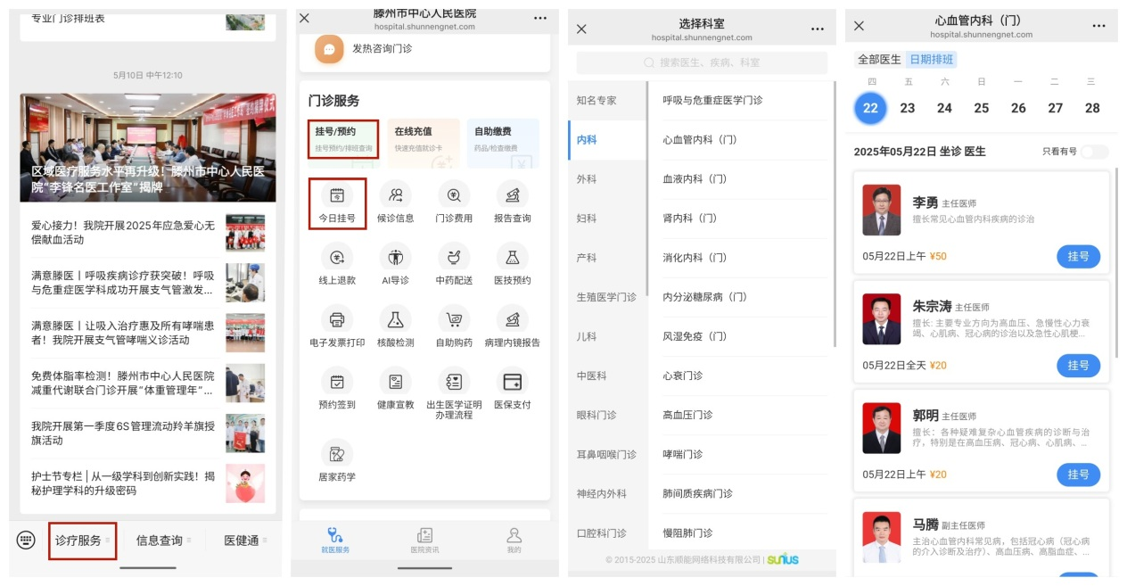The image size is (1127, 586).
Task: Click 挂号 button for doctor 李勇
Action: click(x=1078, y=257)
